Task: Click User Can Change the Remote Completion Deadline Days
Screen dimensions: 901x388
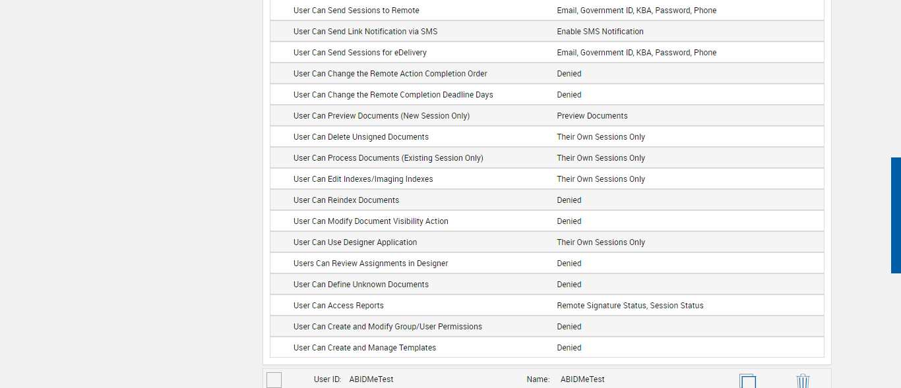Action: 393,95
